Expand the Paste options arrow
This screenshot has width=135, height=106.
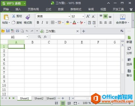coord(9,23)
